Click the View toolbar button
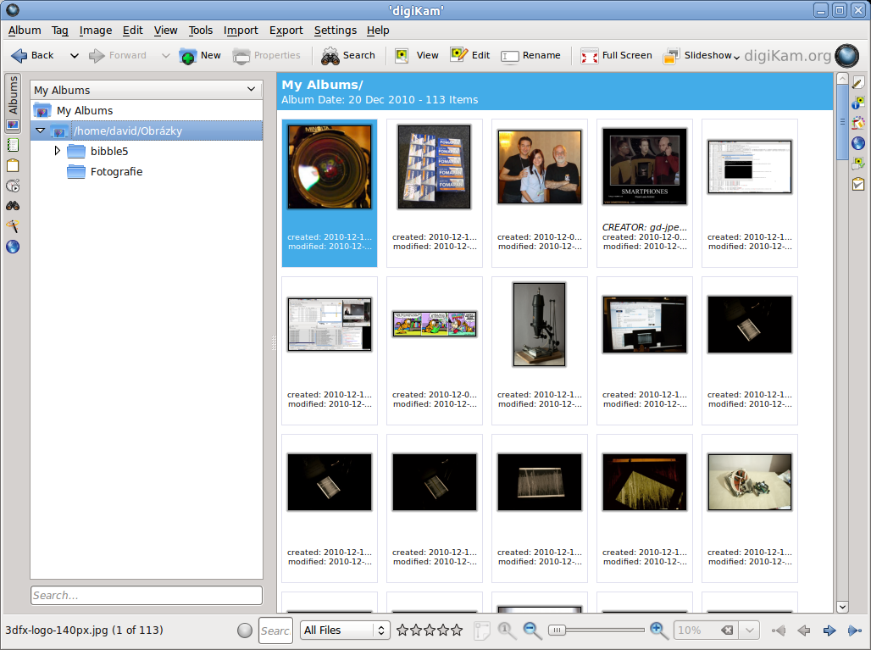871x650 pixels. click(x=417, y=55)
